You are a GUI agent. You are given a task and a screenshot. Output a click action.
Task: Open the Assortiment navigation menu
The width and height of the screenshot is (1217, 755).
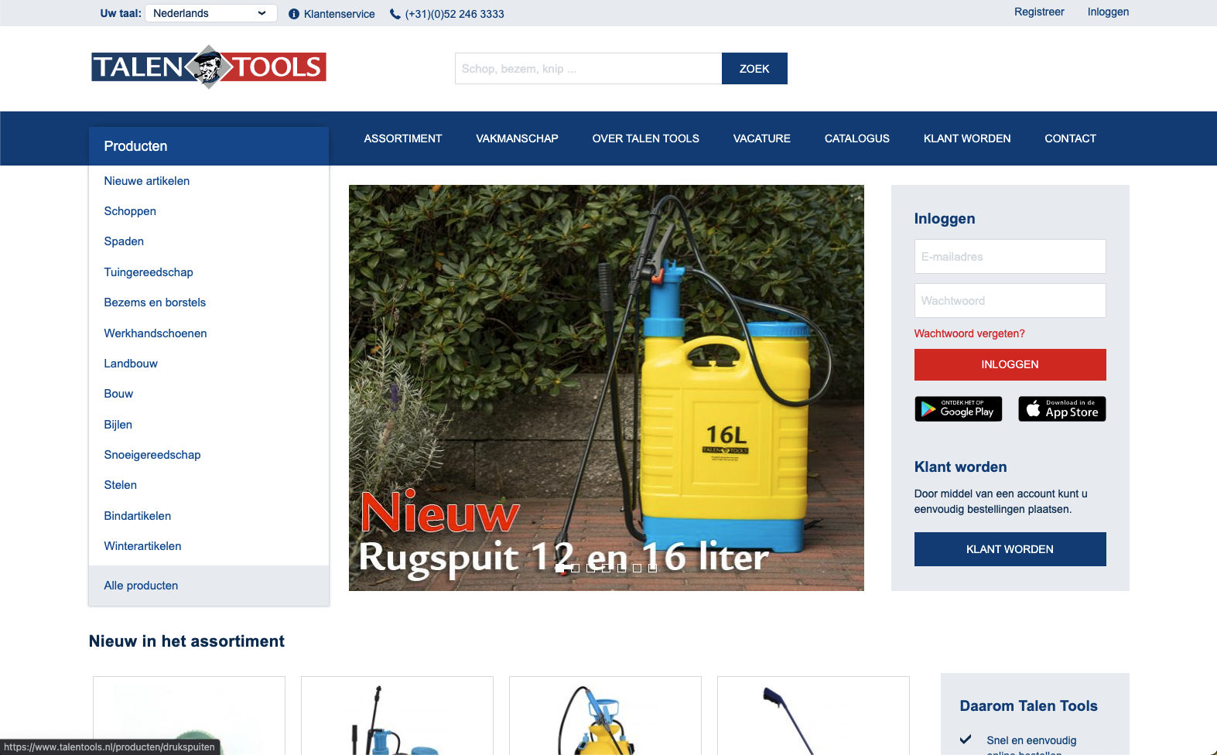403,138
